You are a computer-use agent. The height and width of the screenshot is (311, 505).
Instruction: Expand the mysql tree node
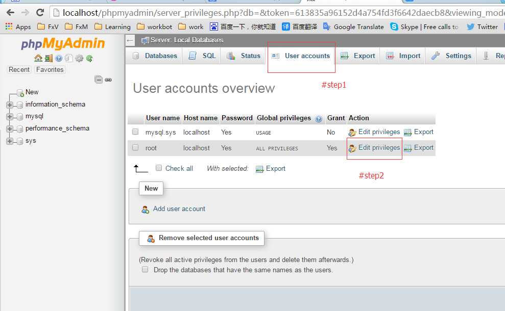[10, 117]
